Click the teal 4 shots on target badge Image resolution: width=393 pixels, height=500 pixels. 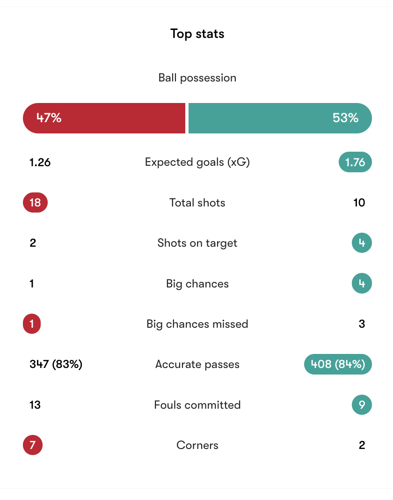[362, 243]
